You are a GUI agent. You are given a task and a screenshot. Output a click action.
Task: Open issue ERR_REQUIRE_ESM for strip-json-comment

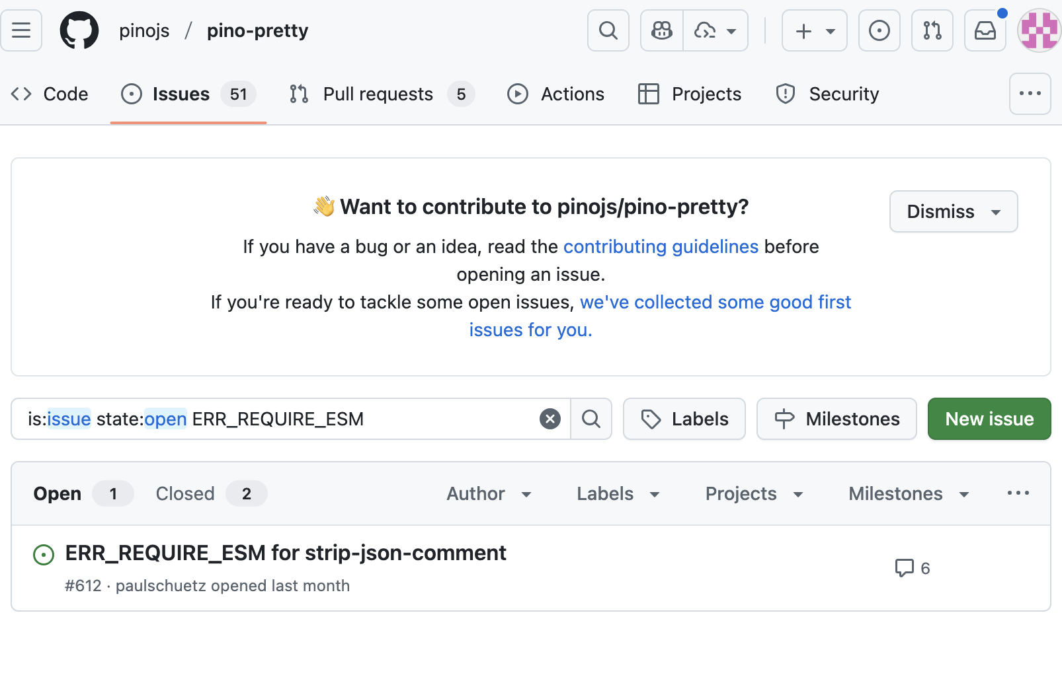tap(286, 553)
